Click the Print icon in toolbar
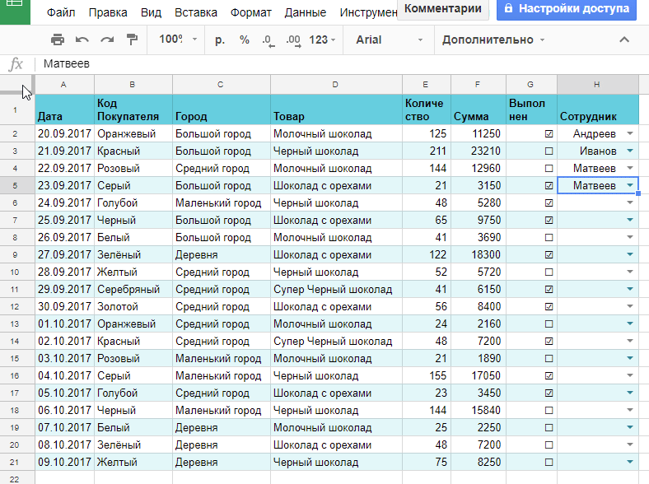Viewport: 649px width, 484px height. pyautogui.click(x=57, y=40)
